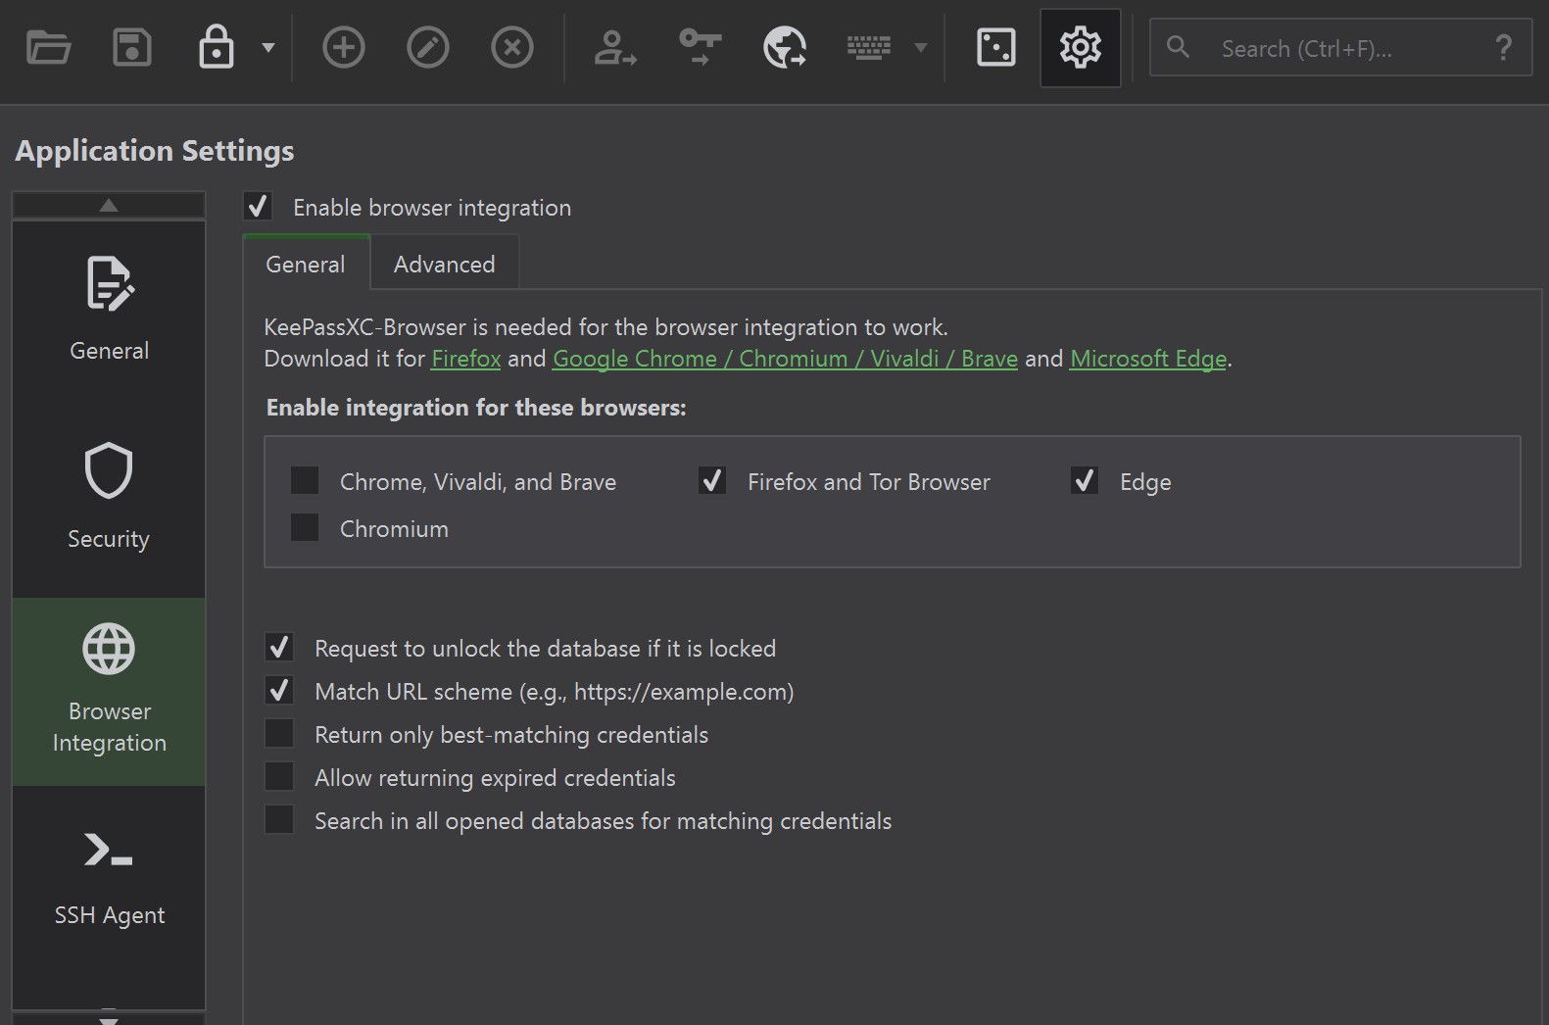Screen dimensions: 1549x1025
Task: Click 'Enable integration for these browsers:' label
Action: coord(476,408)
